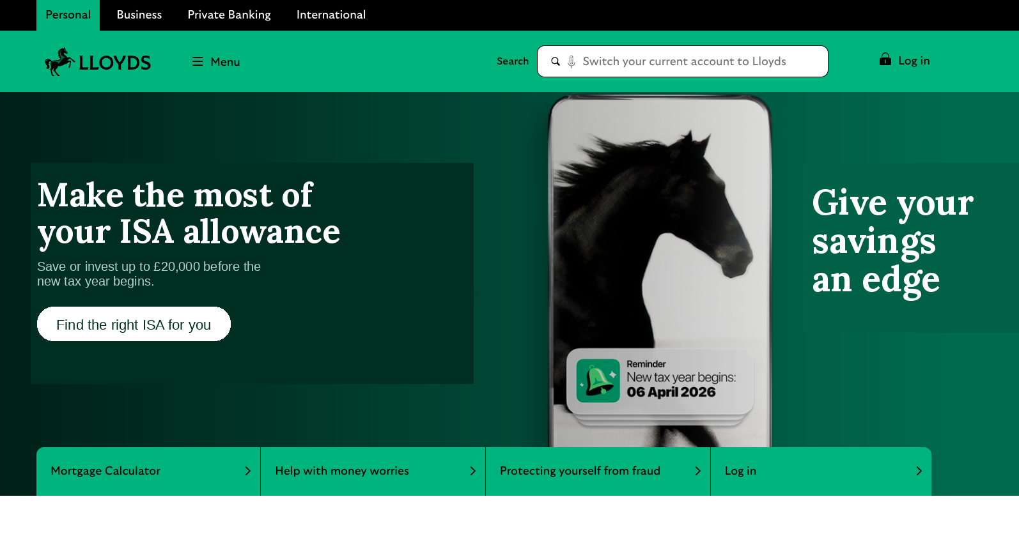Activate the microphone voice search icon
This screenshot has height=536, width=1019.
point(571,61)
